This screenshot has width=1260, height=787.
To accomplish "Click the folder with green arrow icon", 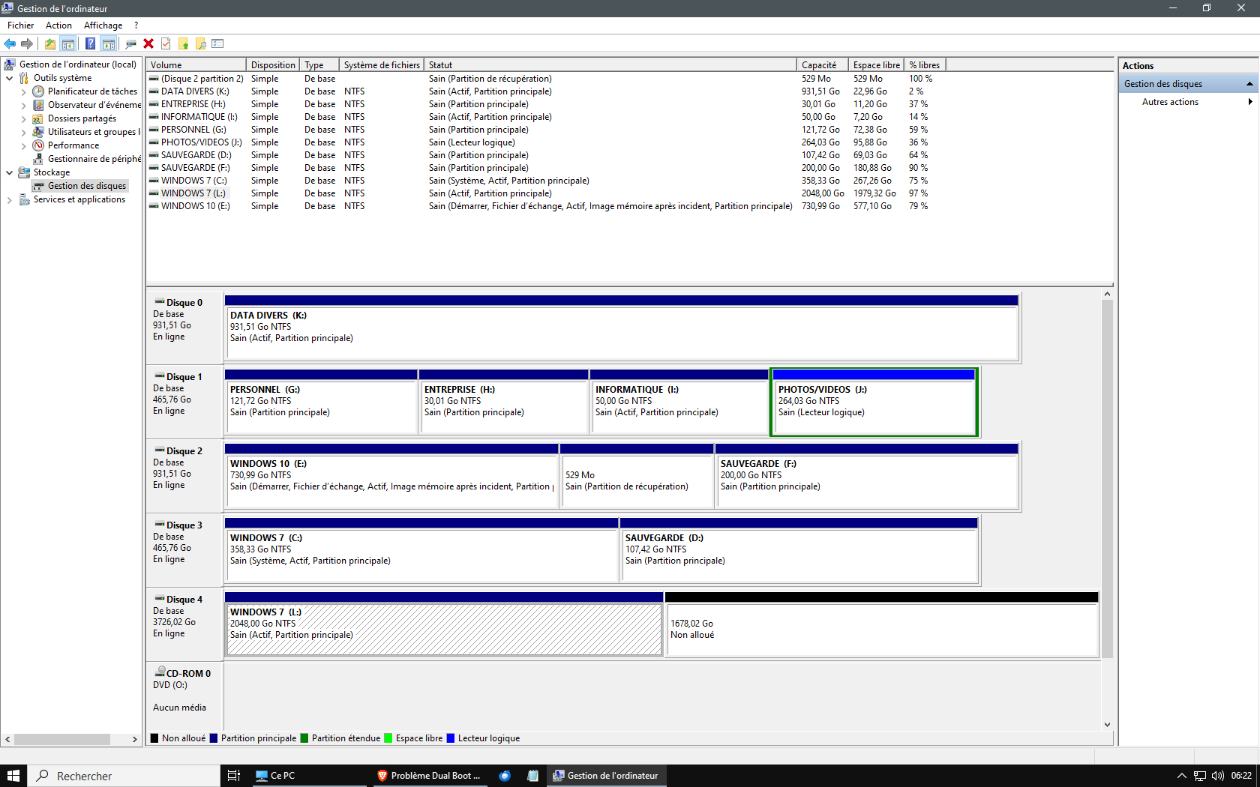I will [x=183, y=43].
